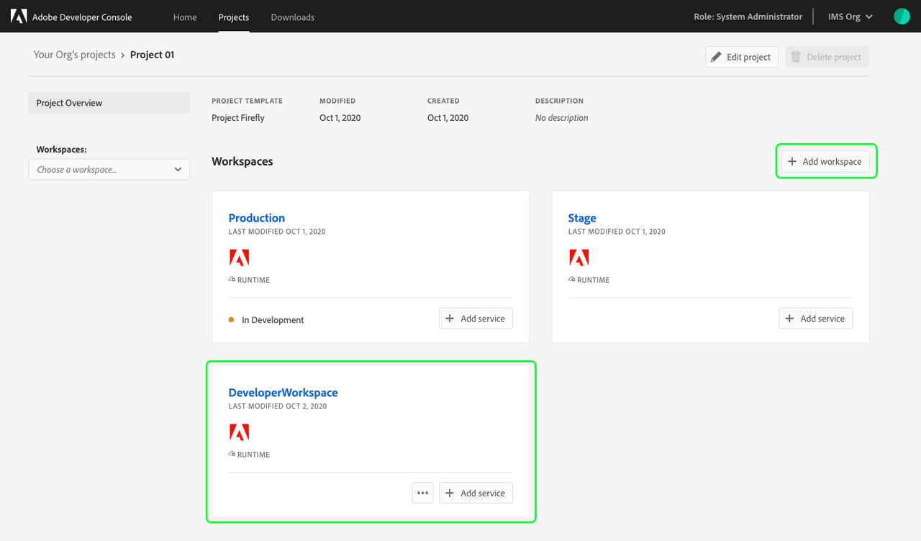Go to the Home tab

tap(185, 17)
